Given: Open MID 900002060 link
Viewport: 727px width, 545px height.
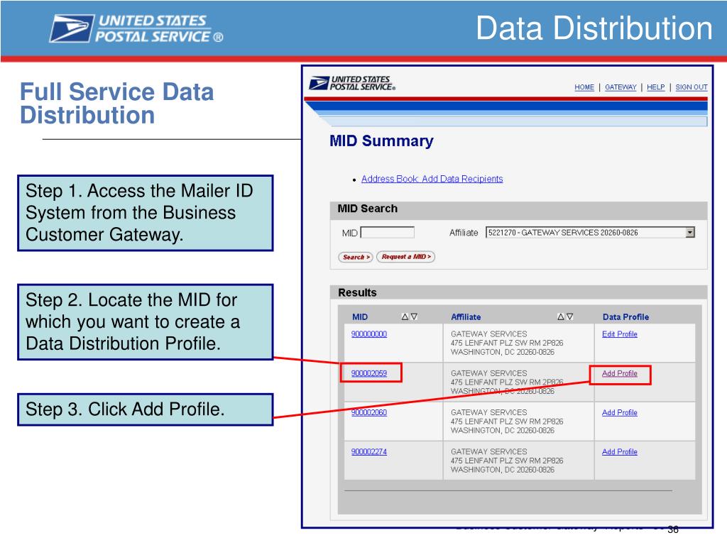Looking at the screenshot, I should coord(369,412).
